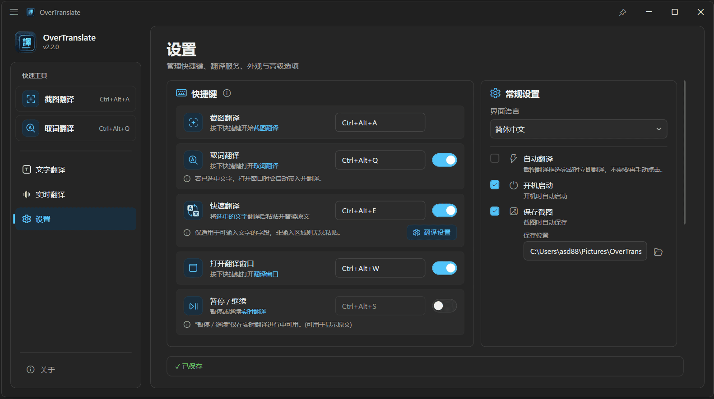Click the 保存位置 path field
This screenshot has height=399, width=714.
pos(585,251)
